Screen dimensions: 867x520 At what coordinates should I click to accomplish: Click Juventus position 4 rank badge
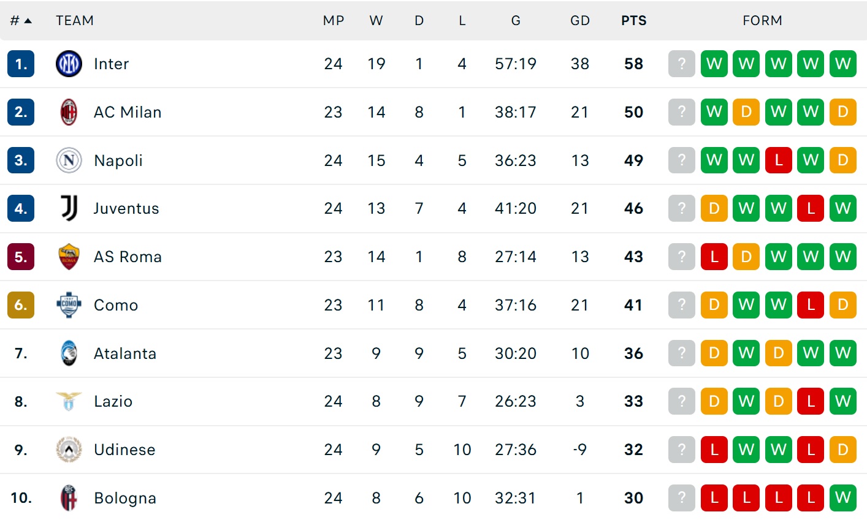[x=21, y=208]
